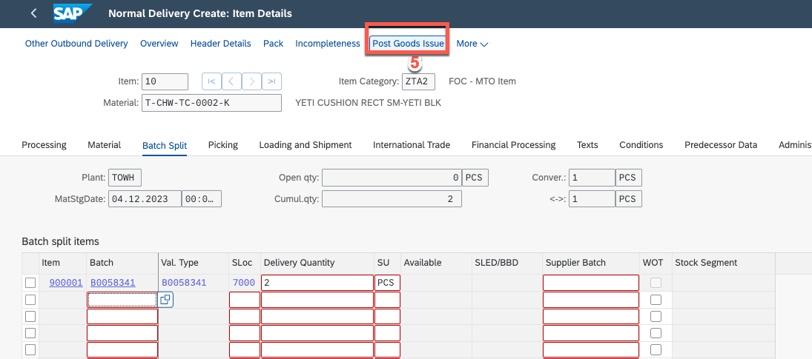Go to previous item arrow icon
Screen dimensions: 812x359
click(x=231, y=81)
